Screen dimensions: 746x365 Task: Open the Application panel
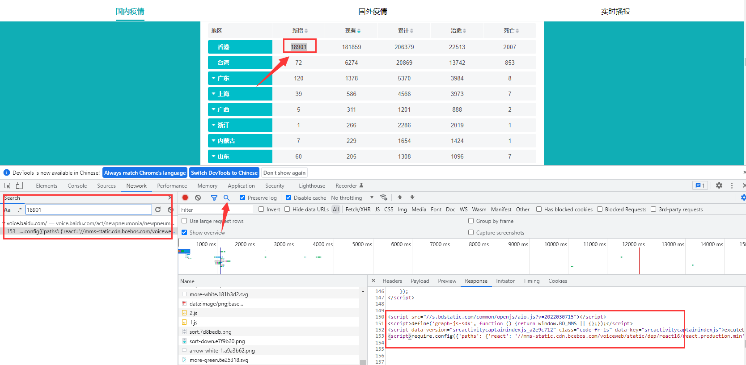click(x=241, y=186)
